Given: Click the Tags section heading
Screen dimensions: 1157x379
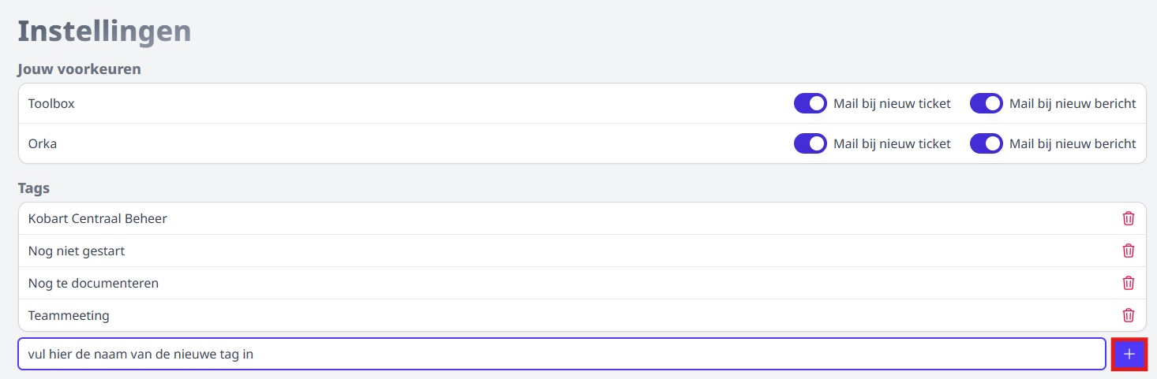Looking at the screenshot, I should click(x=34, y=188).
